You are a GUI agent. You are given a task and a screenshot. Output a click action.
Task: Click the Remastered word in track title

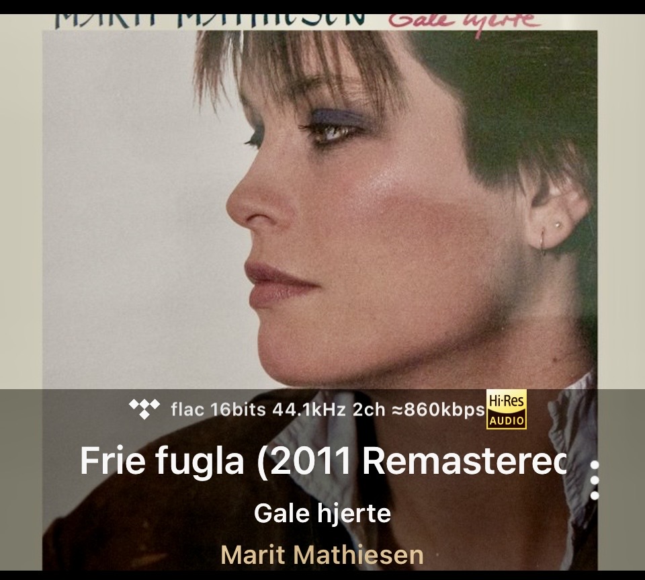tap(464, 461)
